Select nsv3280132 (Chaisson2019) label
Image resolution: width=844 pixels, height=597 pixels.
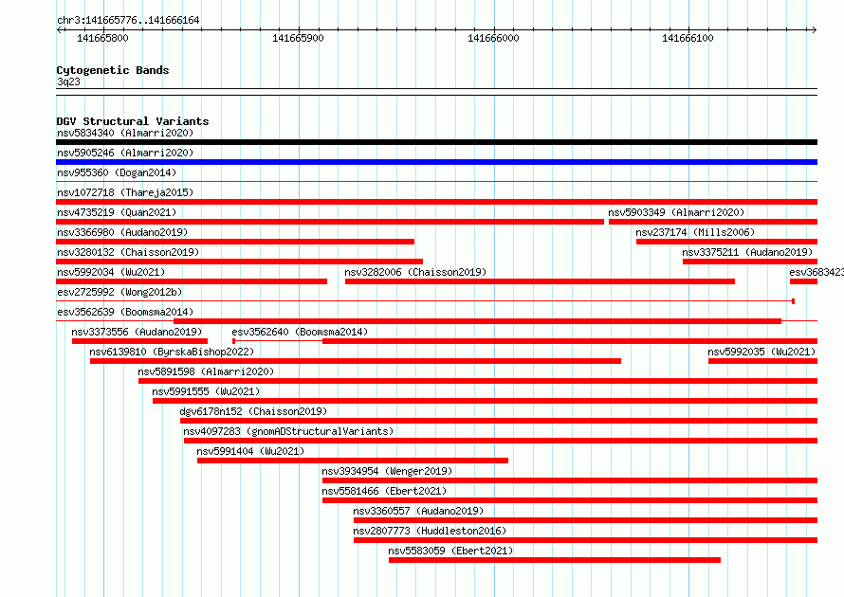[128, 252]
